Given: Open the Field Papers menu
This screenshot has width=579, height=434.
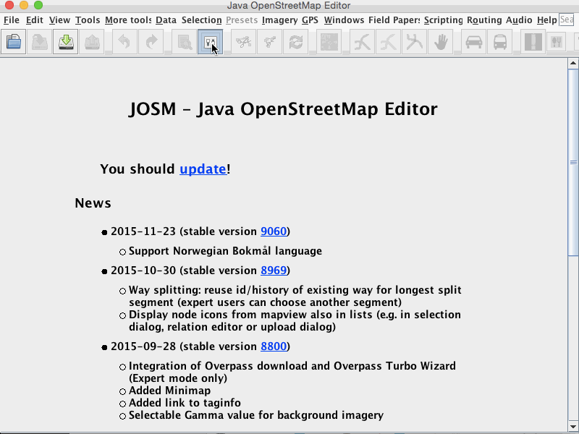Looking at the screenshot, I should coord(394,20).
